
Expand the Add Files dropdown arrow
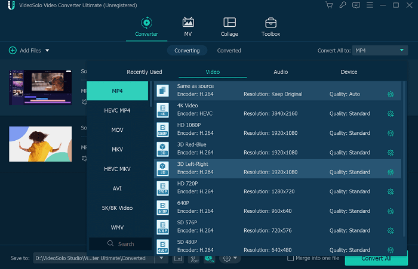[x=47, y=51]
